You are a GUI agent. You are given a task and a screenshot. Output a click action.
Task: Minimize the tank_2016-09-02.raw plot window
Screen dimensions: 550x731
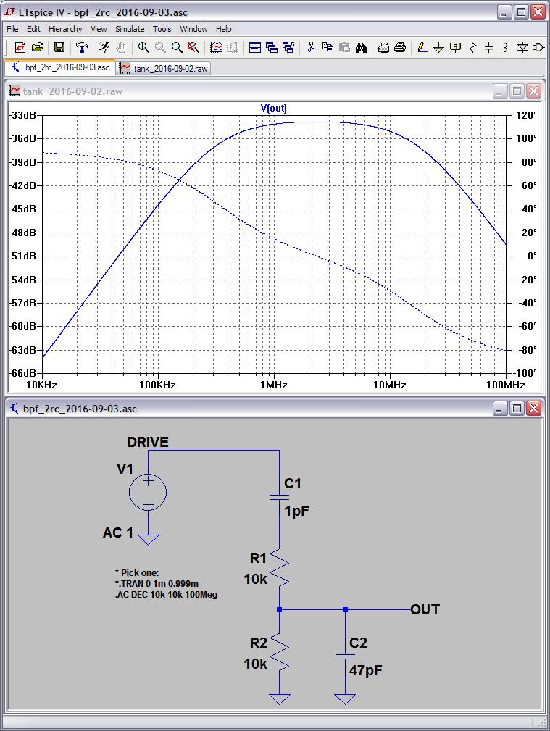pyautogui.click(x=499, y=91)
